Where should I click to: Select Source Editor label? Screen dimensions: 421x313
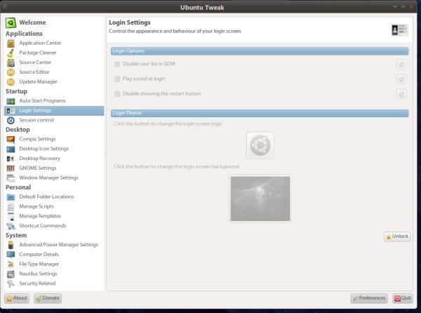[34, 72]
